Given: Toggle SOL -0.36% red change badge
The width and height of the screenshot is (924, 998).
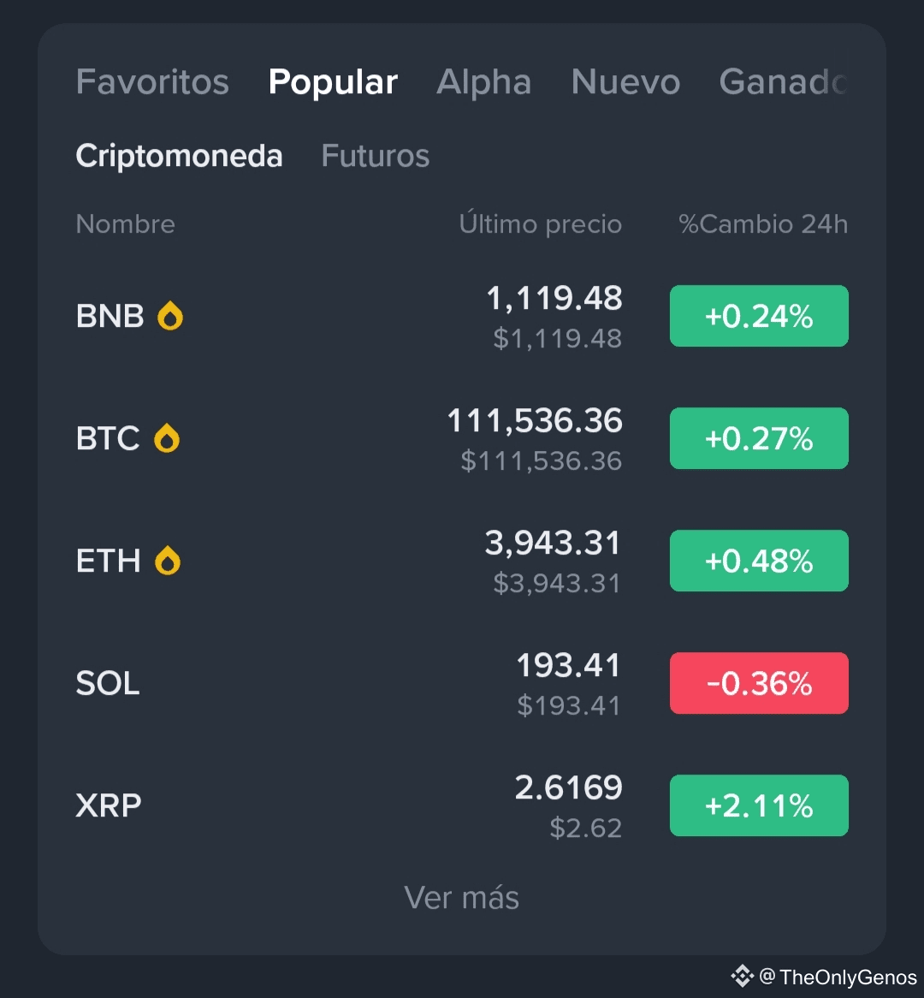Looking at the screenshot, I should point(759,683).
